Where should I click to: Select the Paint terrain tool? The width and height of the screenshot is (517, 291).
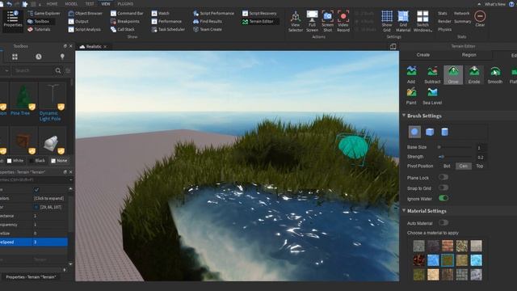point(411,95)
